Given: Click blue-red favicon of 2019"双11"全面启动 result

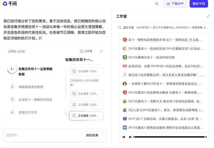Looking at the screenshot, I should (125, 119).
